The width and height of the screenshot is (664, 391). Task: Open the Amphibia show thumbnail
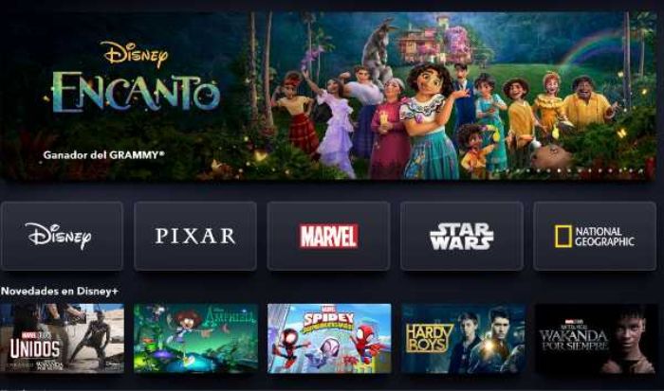pos(195,338)
